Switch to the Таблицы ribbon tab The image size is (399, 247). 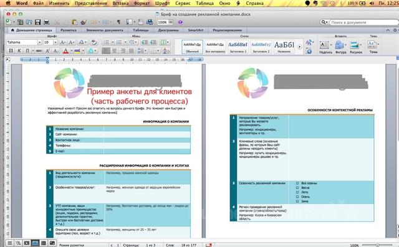[141, 30]
